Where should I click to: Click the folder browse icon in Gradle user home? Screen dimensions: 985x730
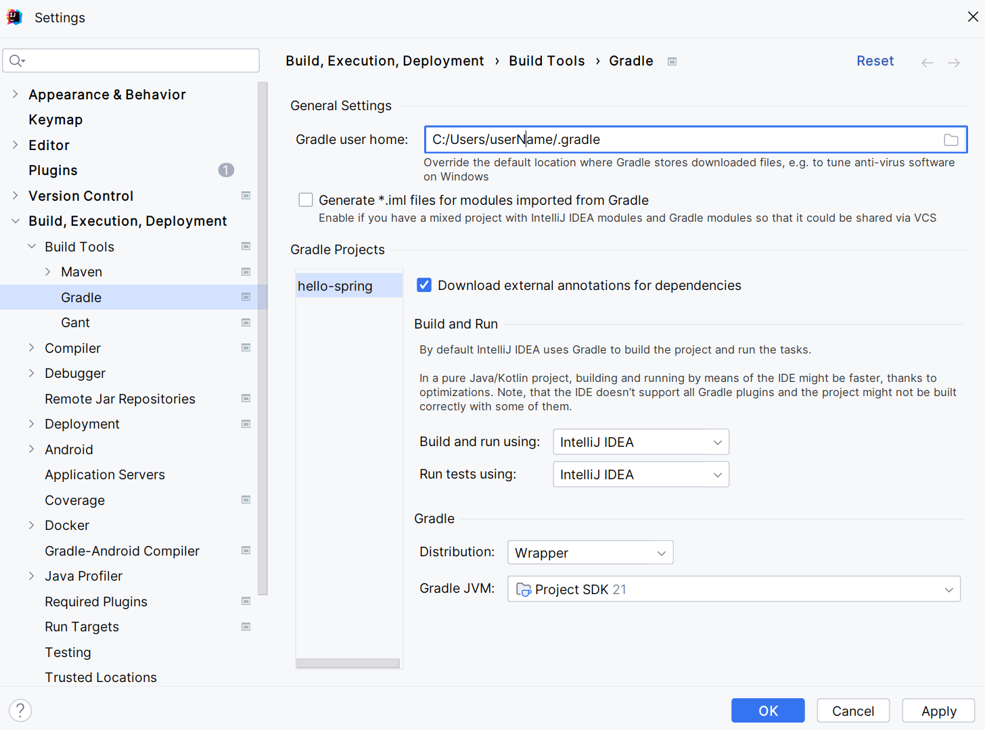950,140
